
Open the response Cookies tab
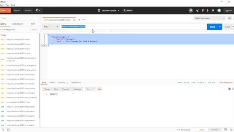coord(52,82)
